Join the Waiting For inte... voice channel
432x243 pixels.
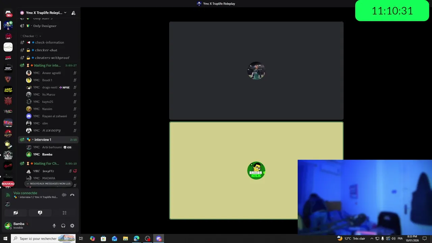tap(49, 65)
